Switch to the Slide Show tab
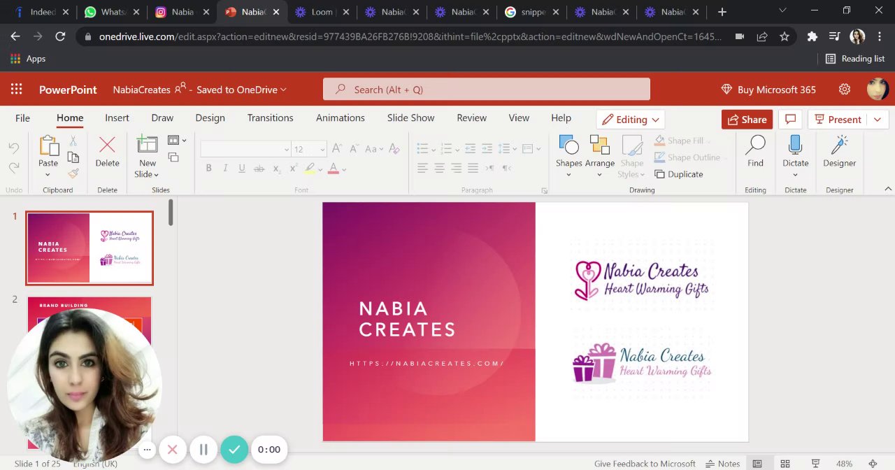 410,117
